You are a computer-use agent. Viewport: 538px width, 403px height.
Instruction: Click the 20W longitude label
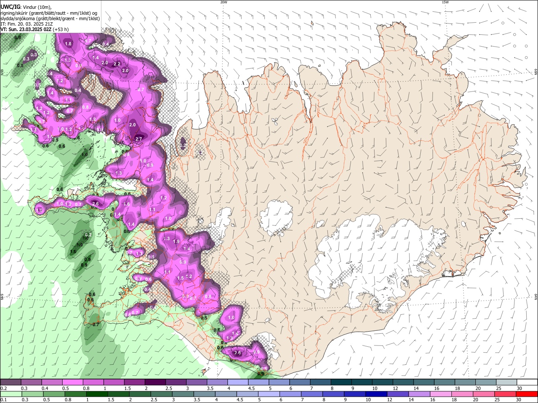pos(224,2)
